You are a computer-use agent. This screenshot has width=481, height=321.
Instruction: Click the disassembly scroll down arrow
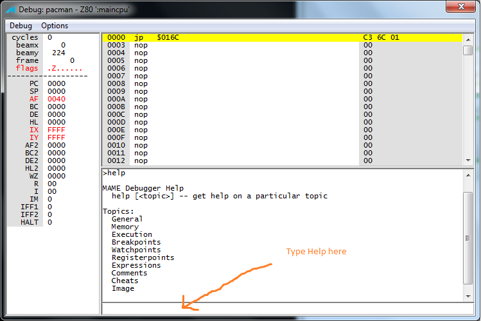(x=468, y=160)
